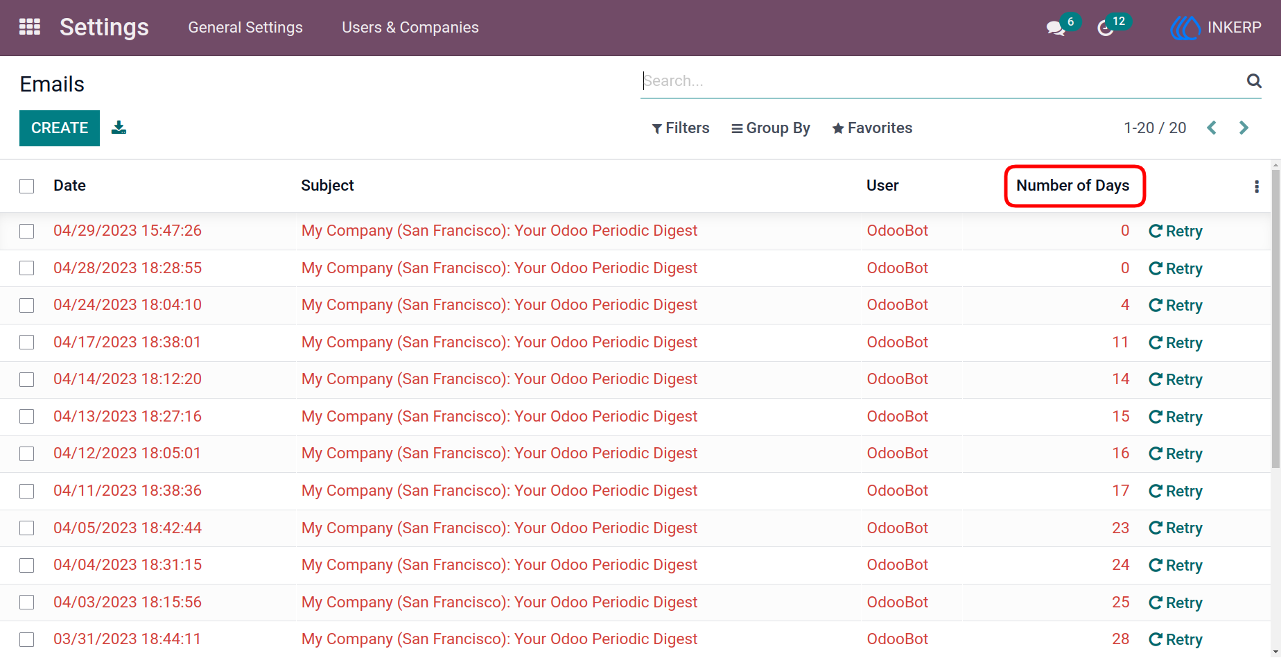Retry the 04/29/2023 15:47:26 email

click(x=1176, y=231)
